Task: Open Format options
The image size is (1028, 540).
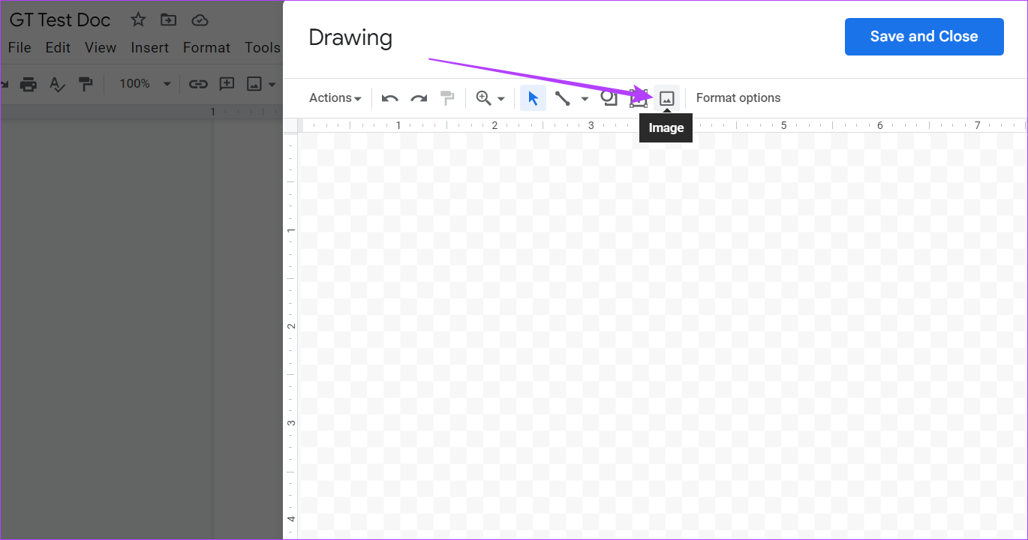Action: [738, 97]
